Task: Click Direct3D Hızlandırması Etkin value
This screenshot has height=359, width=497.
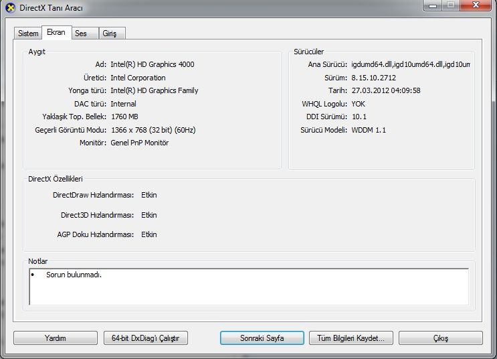Action: coord(149,215)
